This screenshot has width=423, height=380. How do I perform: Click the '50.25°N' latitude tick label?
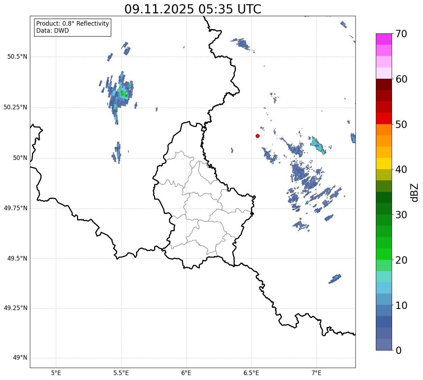[15, 107]
